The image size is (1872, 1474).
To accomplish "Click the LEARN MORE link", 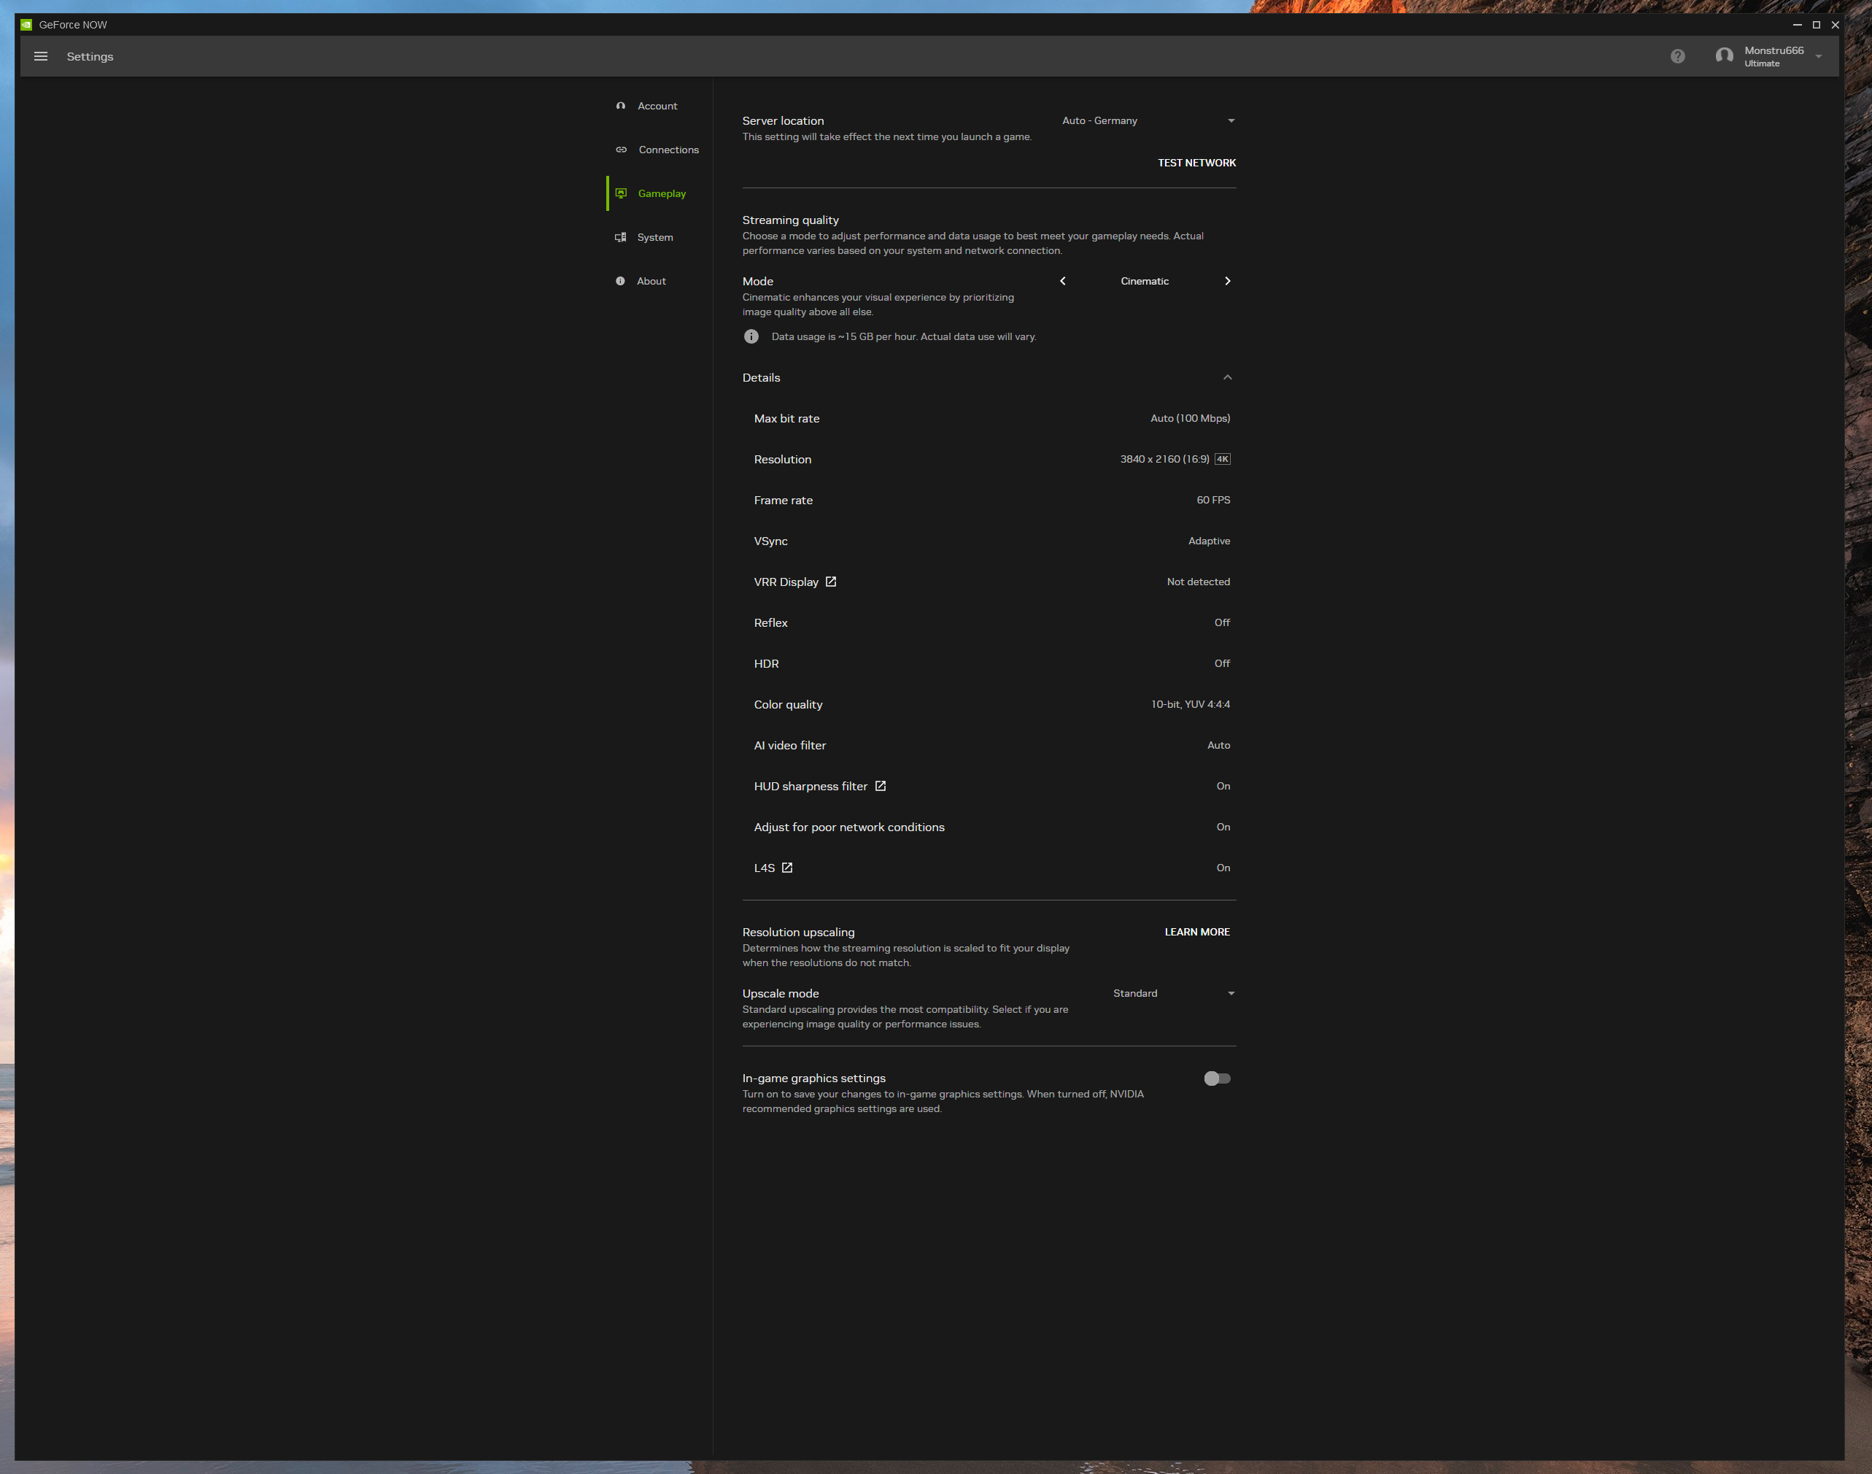I will pos(1196,932).
